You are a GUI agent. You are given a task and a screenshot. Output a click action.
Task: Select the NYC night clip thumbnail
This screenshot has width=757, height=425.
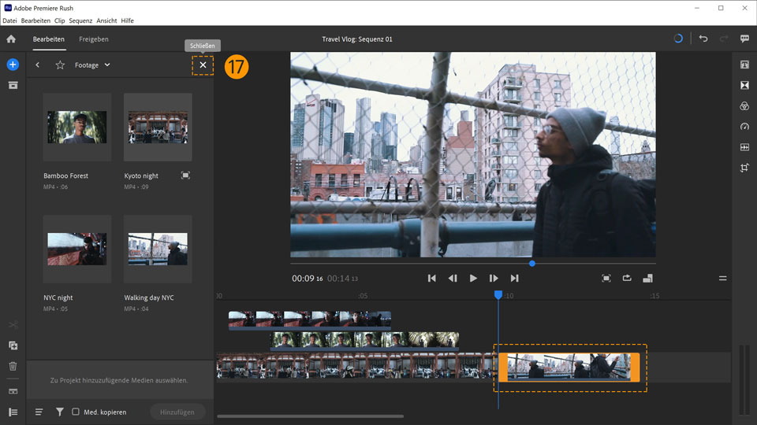coord(77,249)
